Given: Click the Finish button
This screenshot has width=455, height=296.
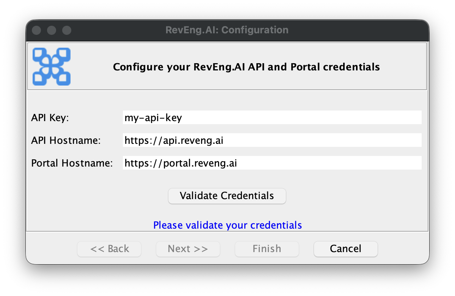Looking at the screenshot, I should [x=267, y=249].
